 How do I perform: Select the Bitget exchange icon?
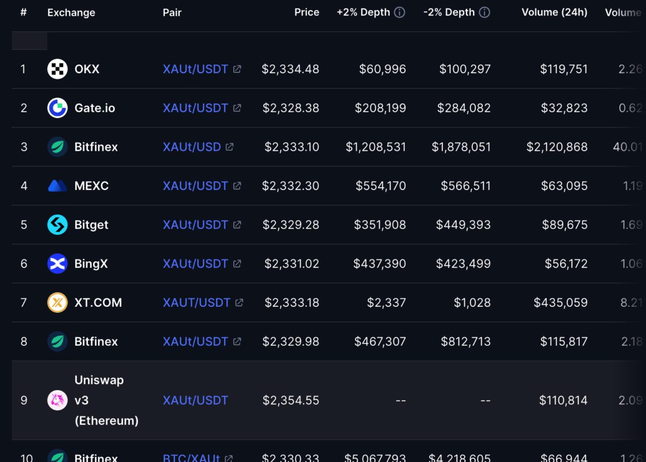(57, 224)
